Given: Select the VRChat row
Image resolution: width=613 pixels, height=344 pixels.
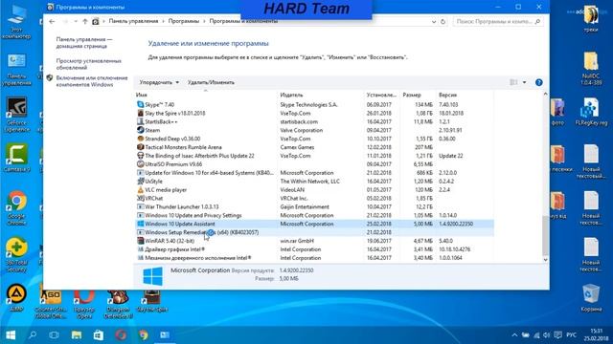Looking at the screenshot, I should point(314,199).
